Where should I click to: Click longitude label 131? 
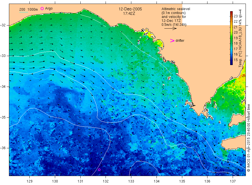coord(80,181)
